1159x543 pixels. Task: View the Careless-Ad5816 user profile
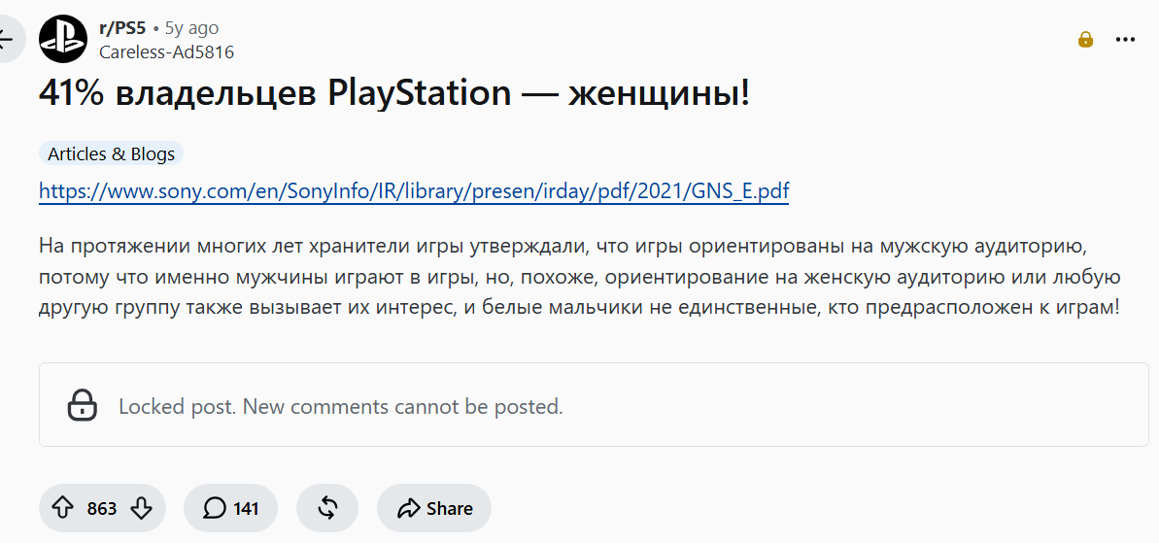point(166,51)
